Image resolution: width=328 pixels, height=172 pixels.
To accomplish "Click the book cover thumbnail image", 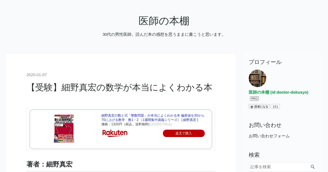I will pos(64,128).
